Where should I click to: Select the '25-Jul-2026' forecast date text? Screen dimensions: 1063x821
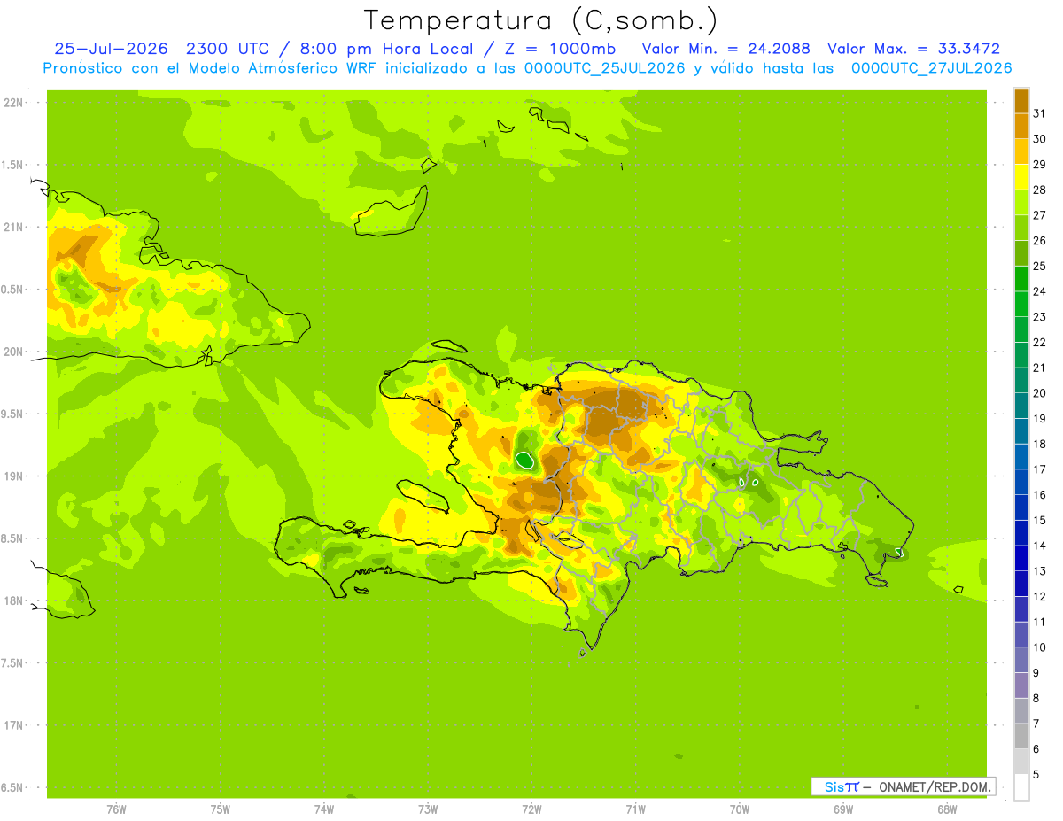[111, 49]
